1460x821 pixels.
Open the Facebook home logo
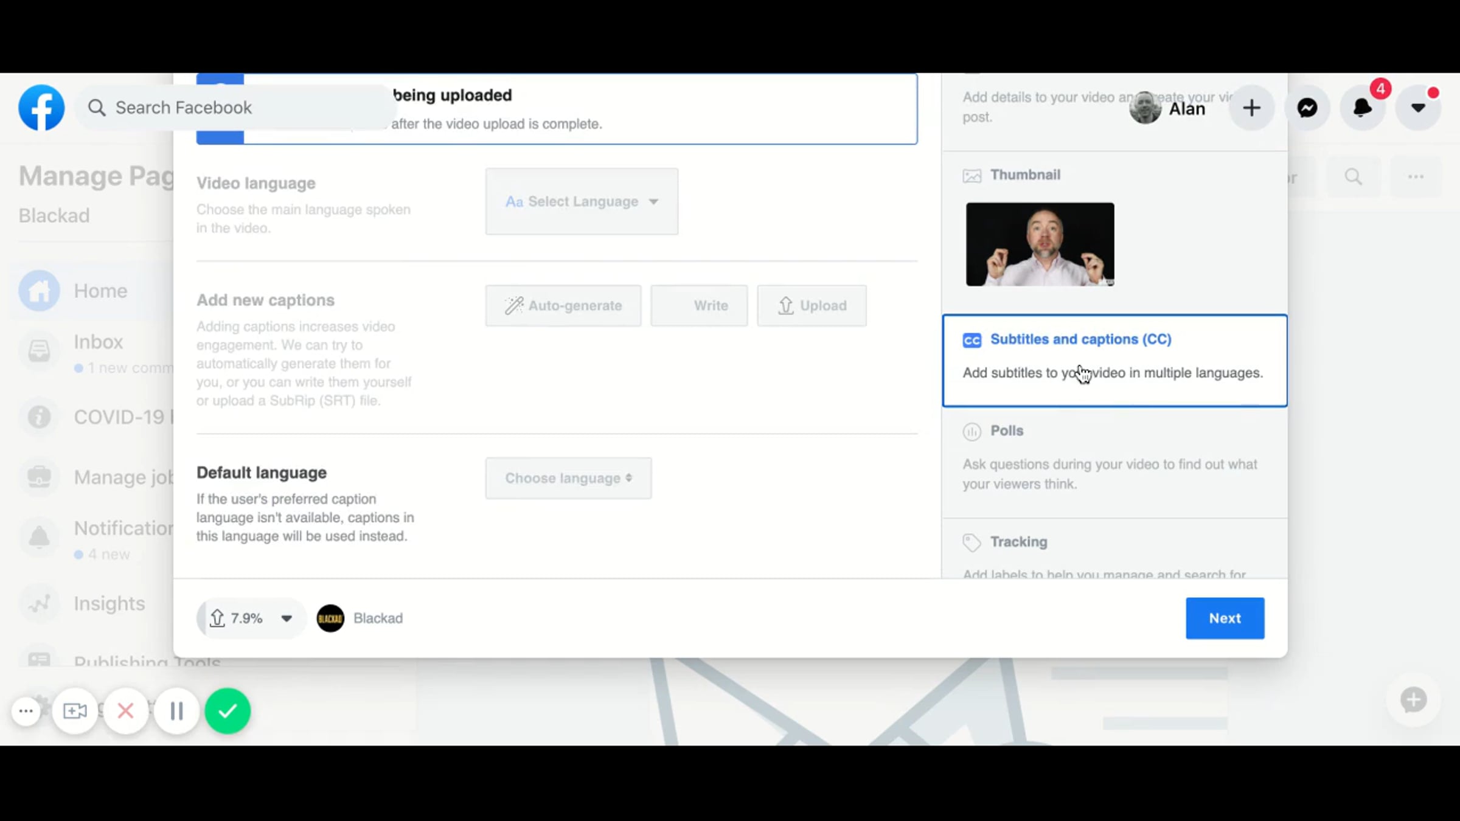[41, 108]
